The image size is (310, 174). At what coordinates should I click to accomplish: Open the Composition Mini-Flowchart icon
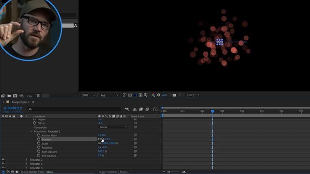pyautogui.click(x=127, y=109)
